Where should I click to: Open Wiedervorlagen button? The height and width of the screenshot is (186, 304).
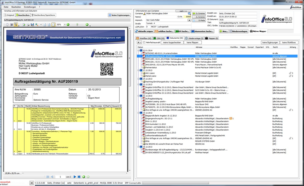click(x=239, y=31)
